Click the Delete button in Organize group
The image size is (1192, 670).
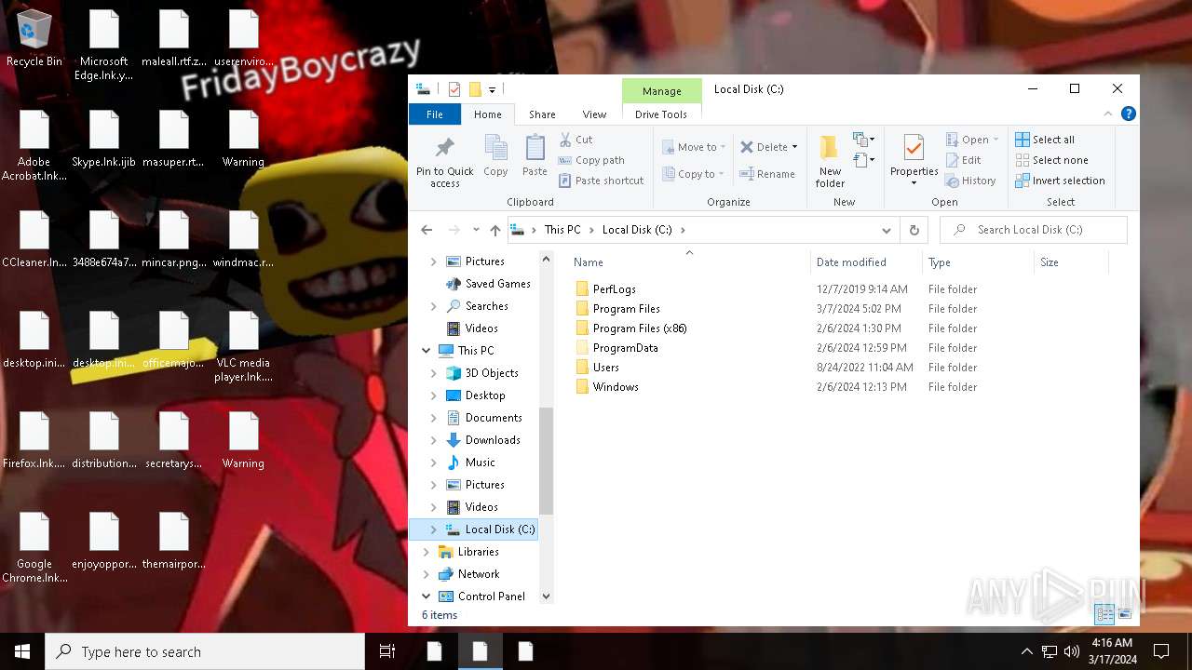pos(768,147)
